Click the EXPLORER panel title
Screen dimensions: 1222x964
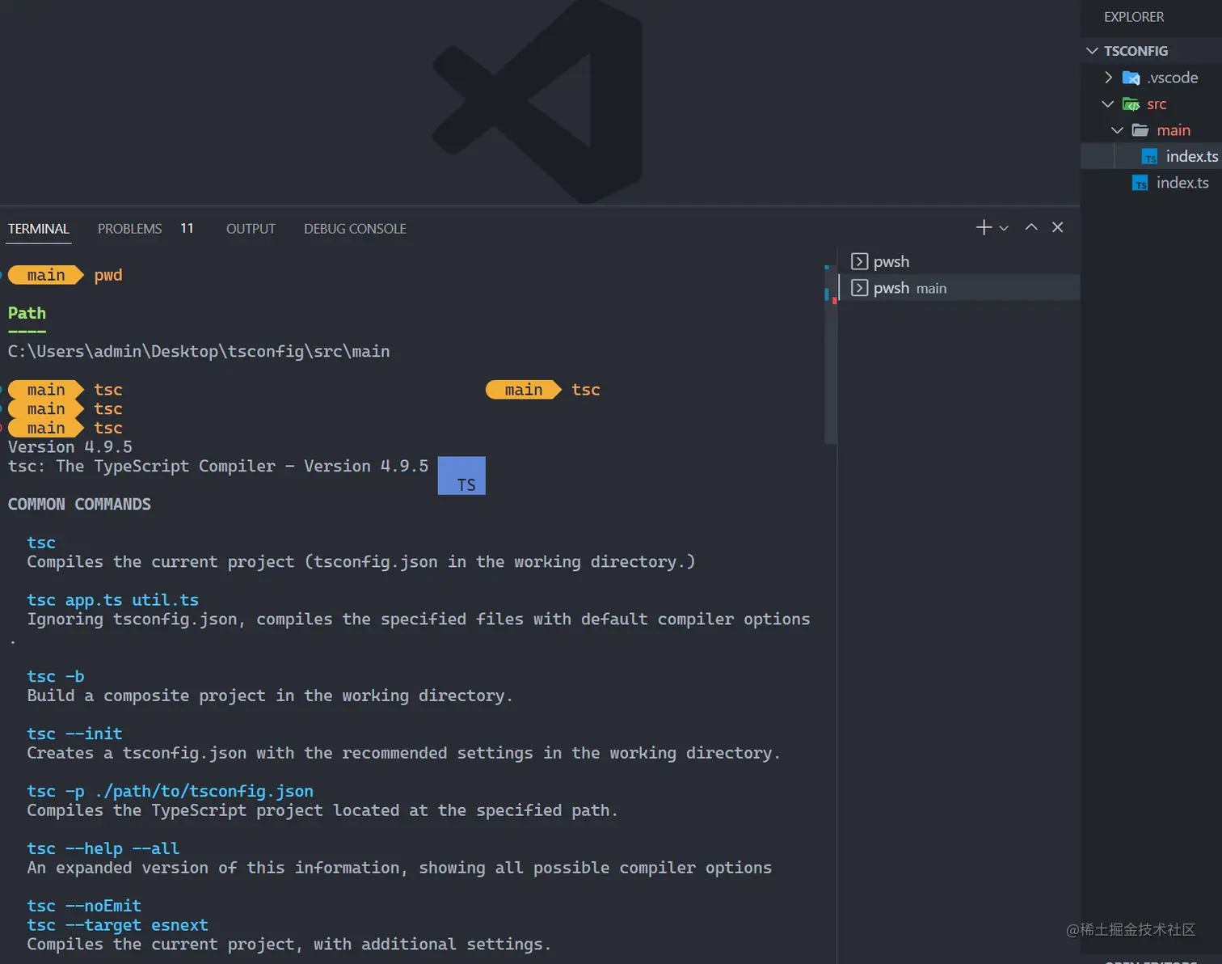coord(1134,17)
